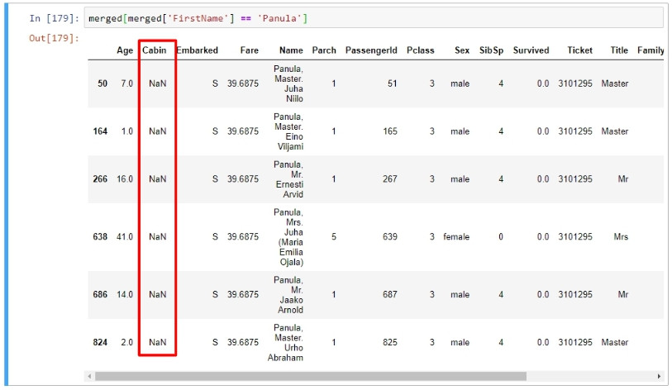Click PassengerId value 51
Screen dimensions: 672x390
[x=392, y=83]
